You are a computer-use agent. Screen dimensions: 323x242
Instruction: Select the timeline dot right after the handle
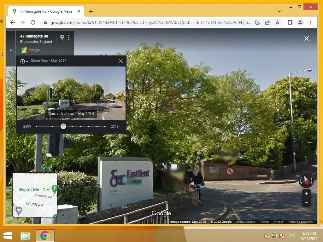click(72, 126)
